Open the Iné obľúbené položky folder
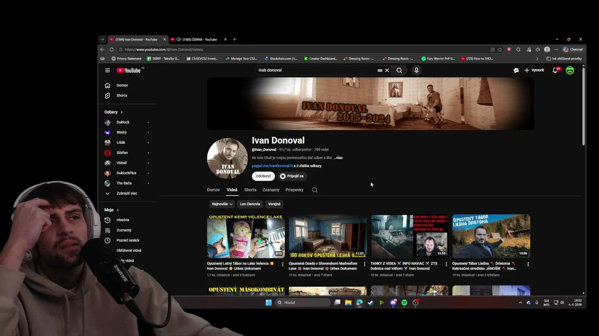This screenshot has width=599, height=336. pyautogui.click(x=564, y=59)
